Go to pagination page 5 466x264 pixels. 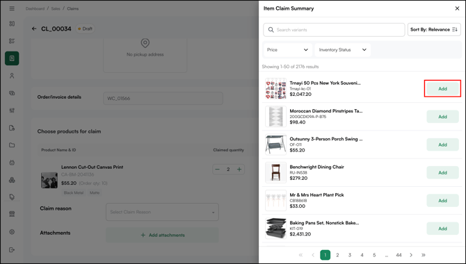pyautogui.click(x=374, y=255)
